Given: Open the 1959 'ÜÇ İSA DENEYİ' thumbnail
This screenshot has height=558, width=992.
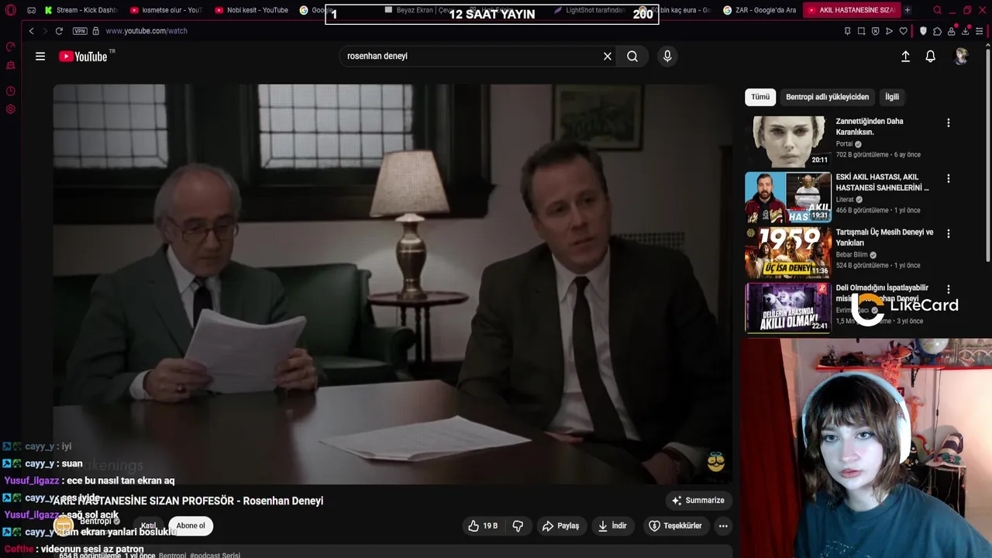Looking at the screenshot, I should point(788,253).
